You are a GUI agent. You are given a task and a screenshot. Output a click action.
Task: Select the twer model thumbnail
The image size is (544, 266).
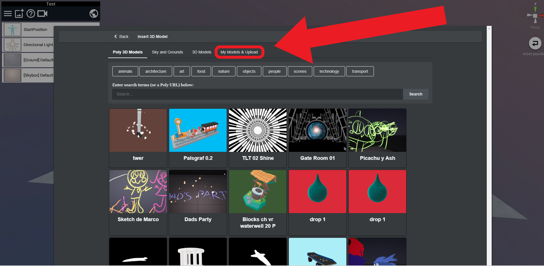[138, 130]
